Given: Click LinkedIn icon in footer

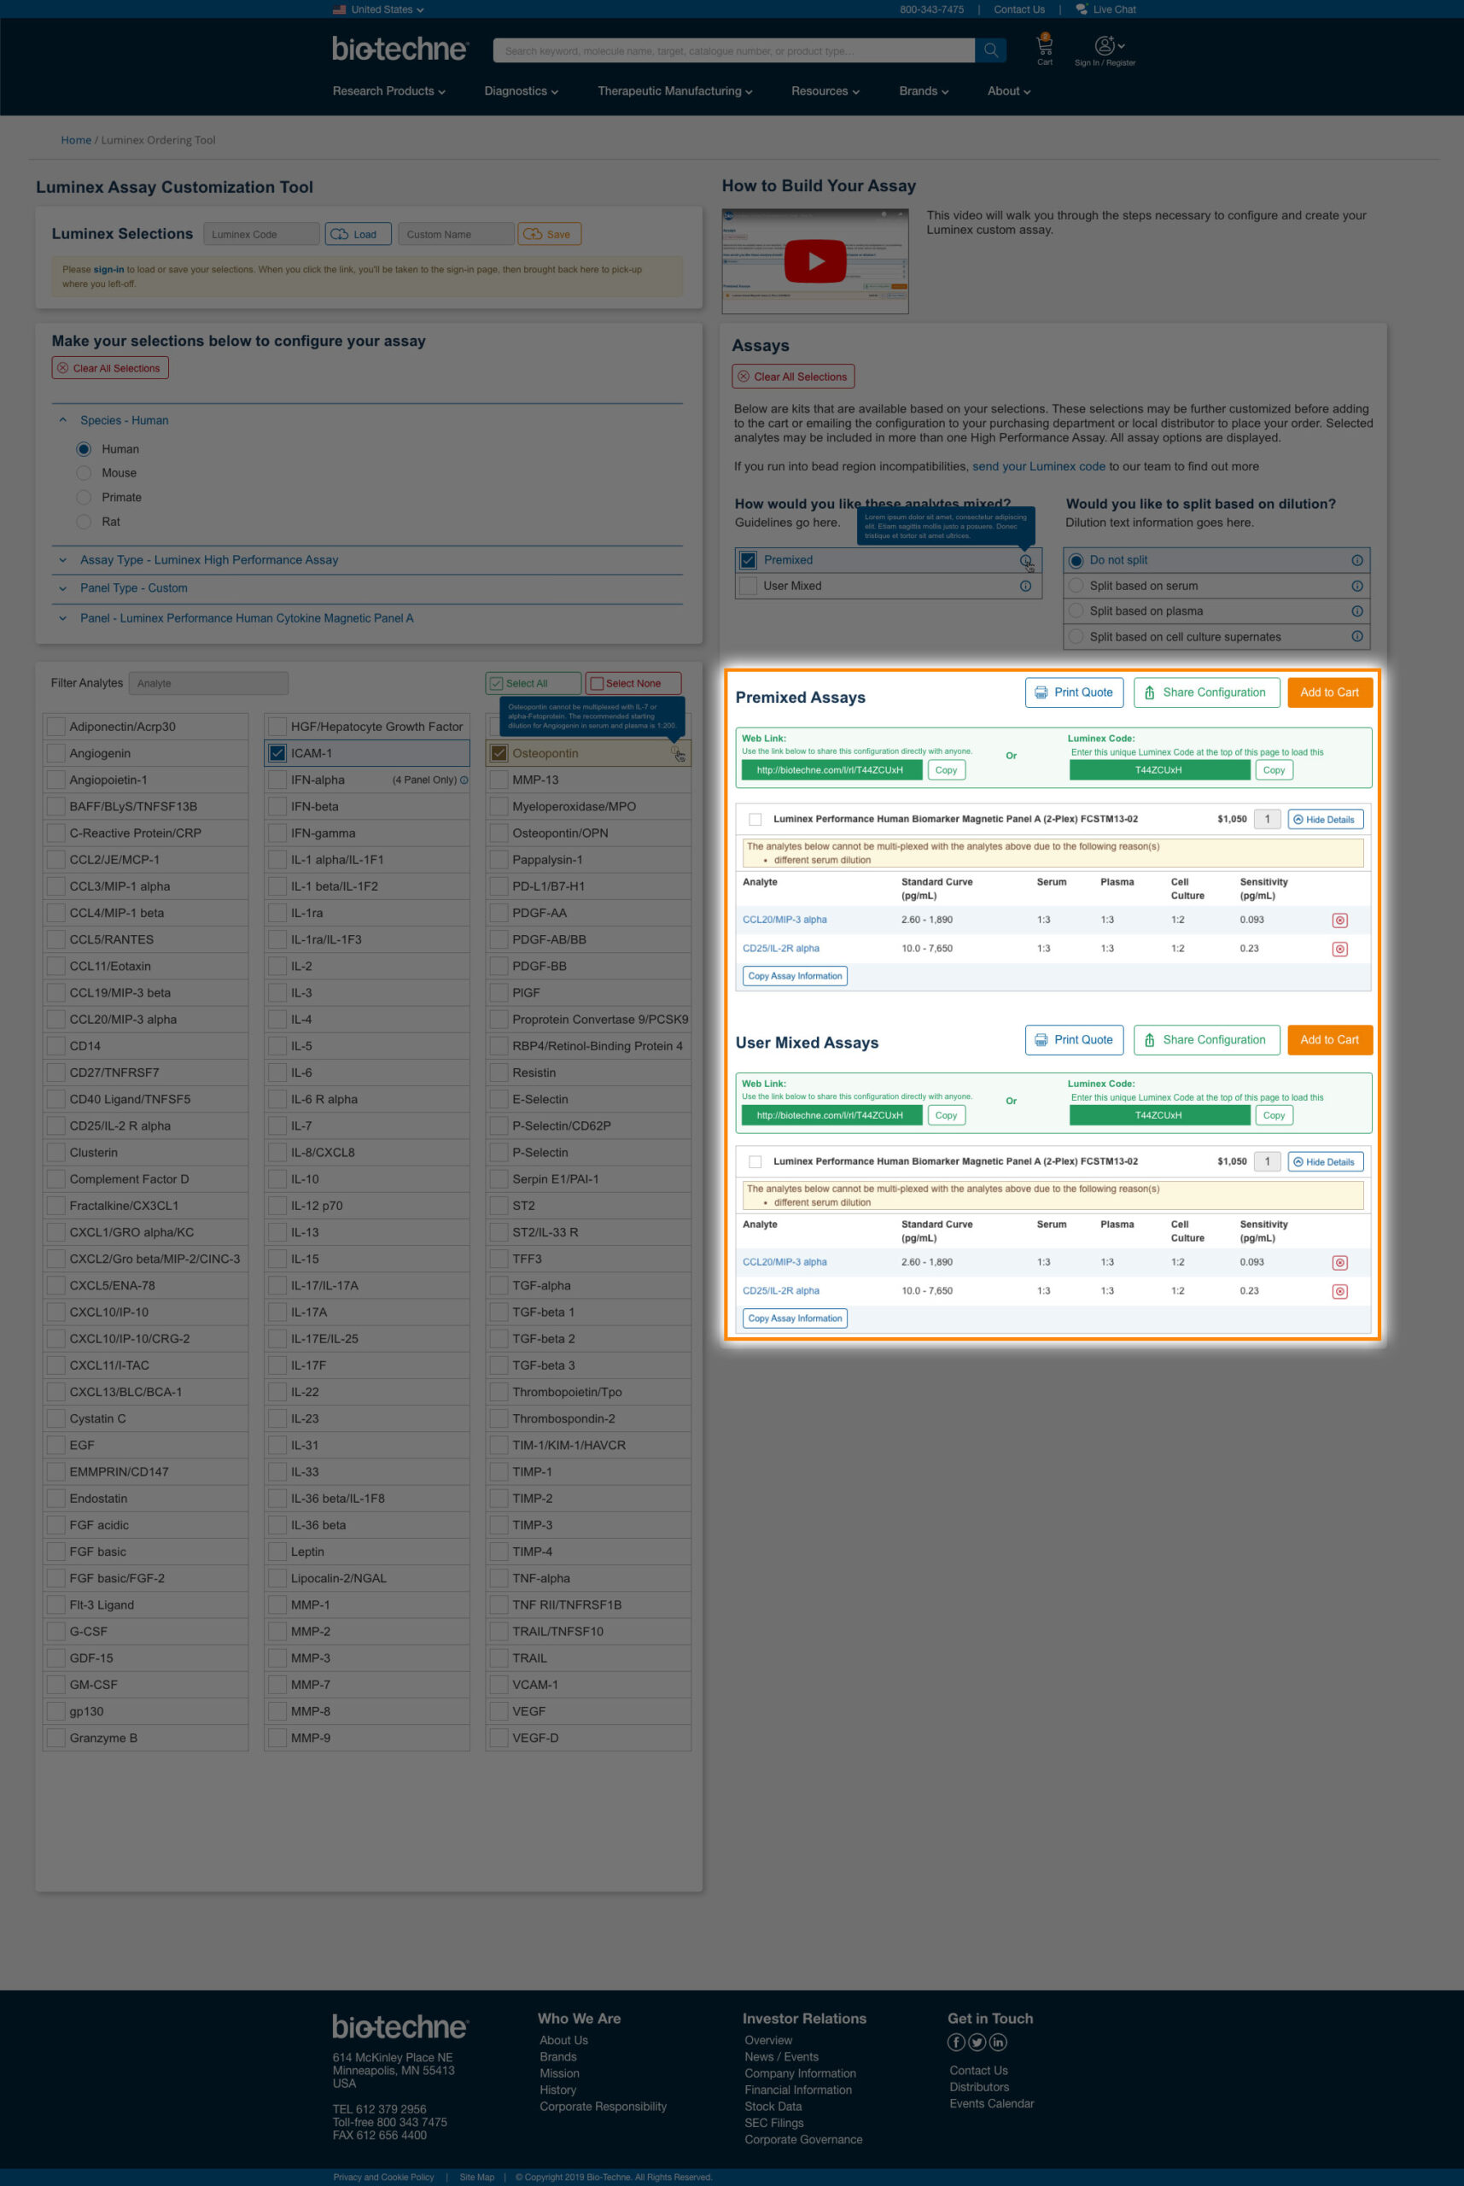Looking at the screenshot, I should click(x=998, y=2043).
